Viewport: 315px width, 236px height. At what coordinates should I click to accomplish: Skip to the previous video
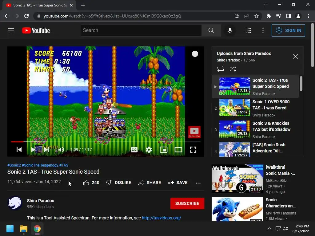(x=19, y=150)
